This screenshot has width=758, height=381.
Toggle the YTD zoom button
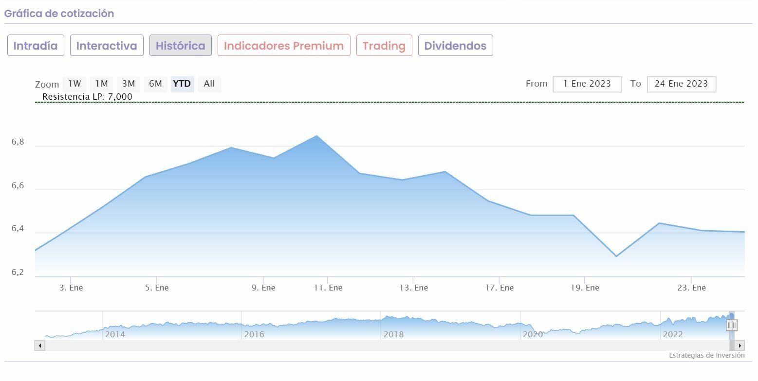pyautogui.click(x=182, y=84)
